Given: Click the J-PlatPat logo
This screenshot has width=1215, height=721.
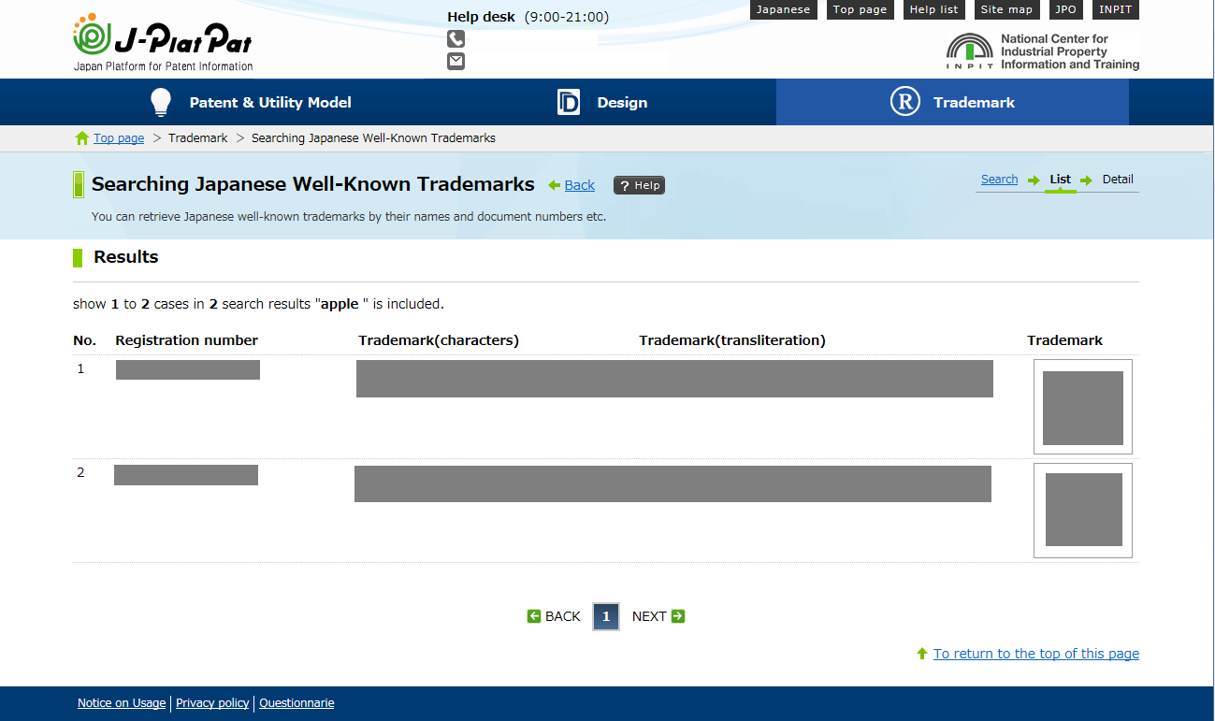Looking at the screenshot, I should pyautogui.click(x=163, y=43).
